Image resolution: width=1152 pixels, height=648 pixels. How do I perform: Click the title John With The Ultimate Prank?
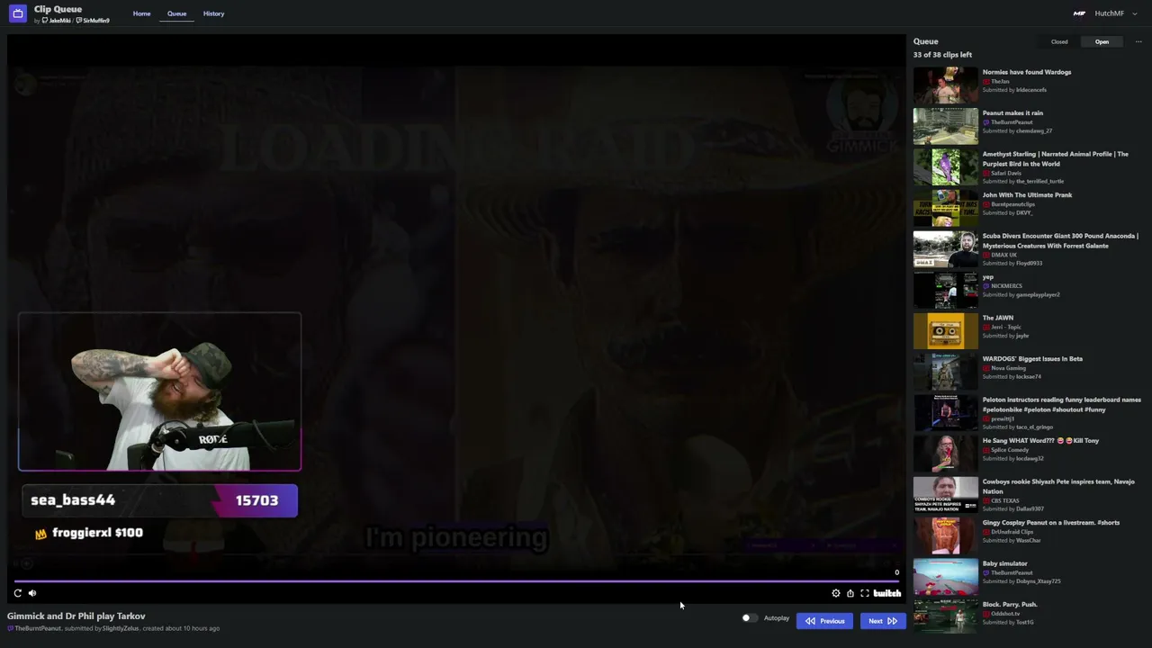tap(1027, 195)
